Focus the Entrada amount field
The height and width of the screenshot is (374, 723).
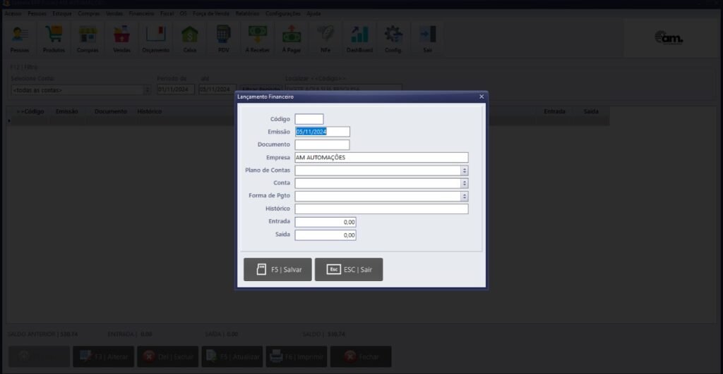click(325, 223)
